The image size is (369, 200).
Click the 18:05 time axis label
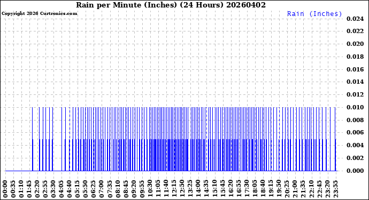pos(255,189)
